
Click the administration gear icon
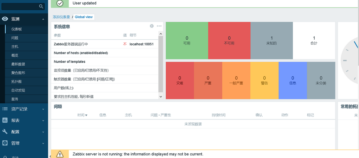point(5,143)
